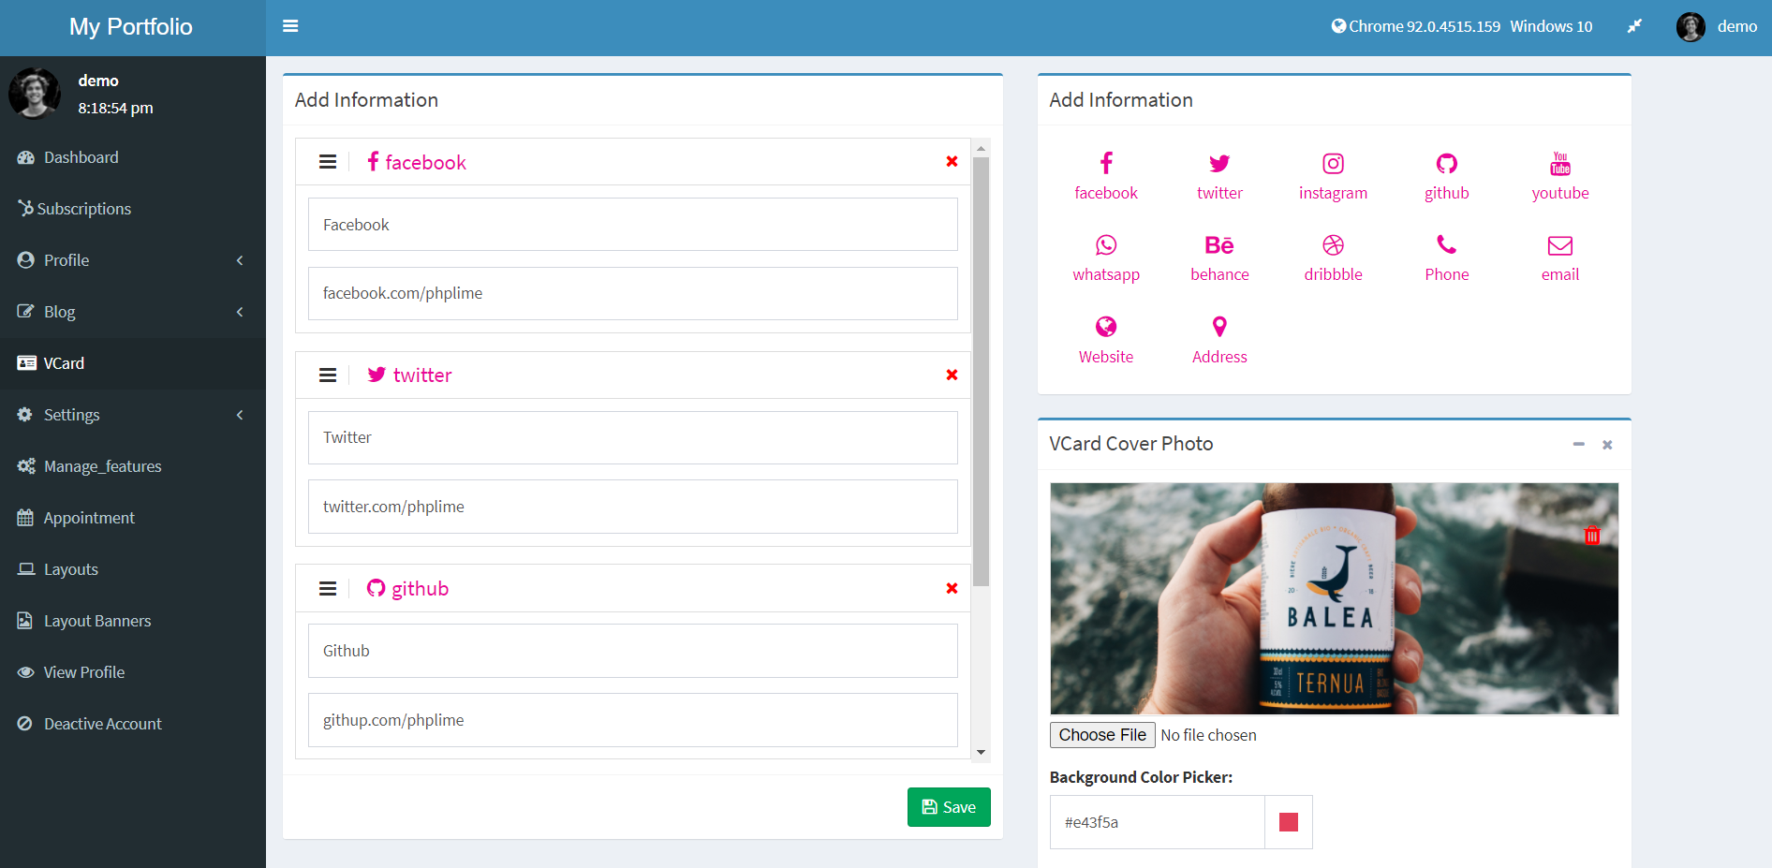
Task: Collapse the VCard Cover Photo panel
Action: click(1579, 445)
